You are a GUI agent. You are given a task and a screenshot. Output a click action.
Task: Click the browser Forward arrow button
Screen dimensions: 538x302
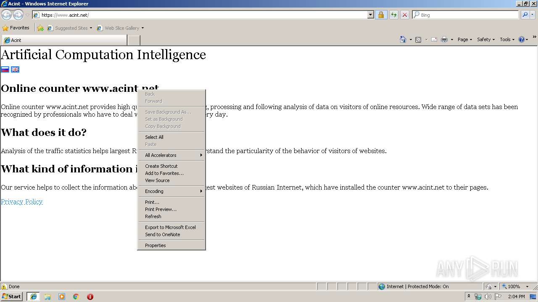click(18, 15)
